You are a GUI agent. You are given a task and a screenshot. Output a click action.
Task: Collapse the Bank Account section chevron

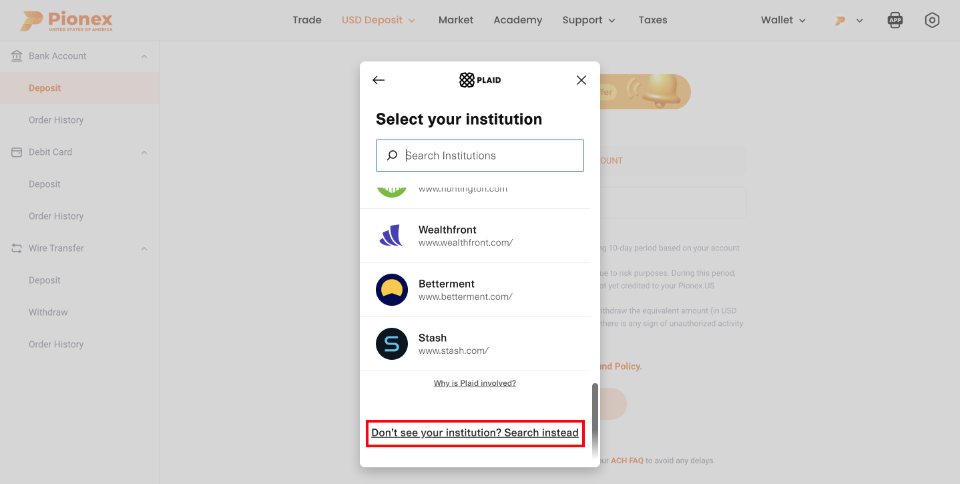point(144,56)
